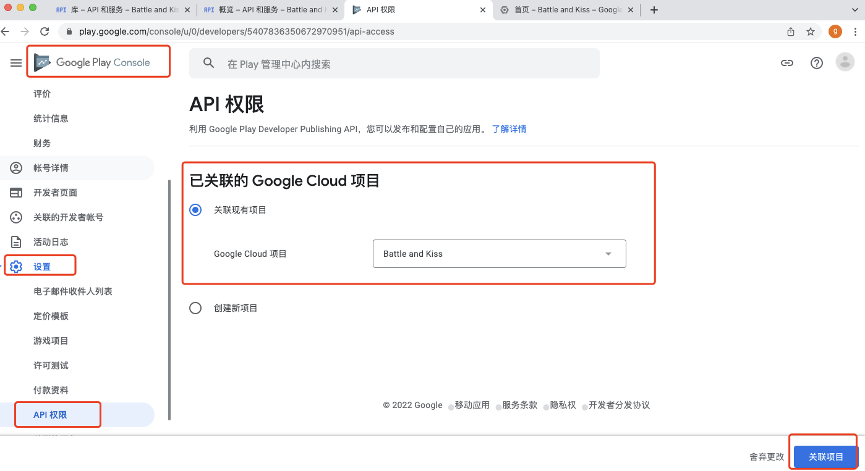Image resolution: width=865 pixels, height=471 pixels.
Task: Open a new browser tab with plus button
Action: coord(654,9)
